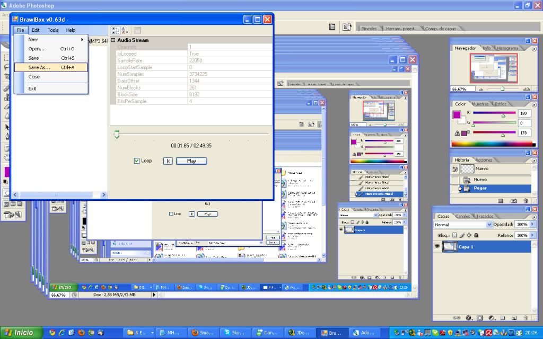Click the Categorized view icon in BrawlBox
The width and height of the screenshot is (543, 339).
pyautogui.click(x=116, y=30)
